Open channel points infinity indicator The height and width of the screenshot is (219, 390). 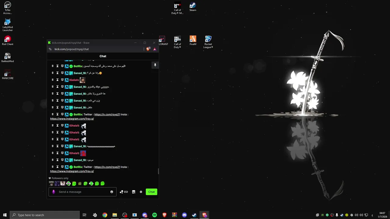tap(124, 192)
